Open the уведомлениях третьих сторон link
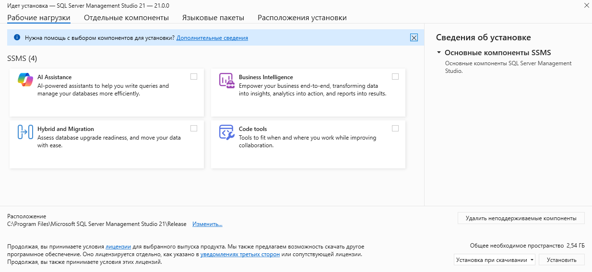Screen dimensions: 592x272 point(240,254)
